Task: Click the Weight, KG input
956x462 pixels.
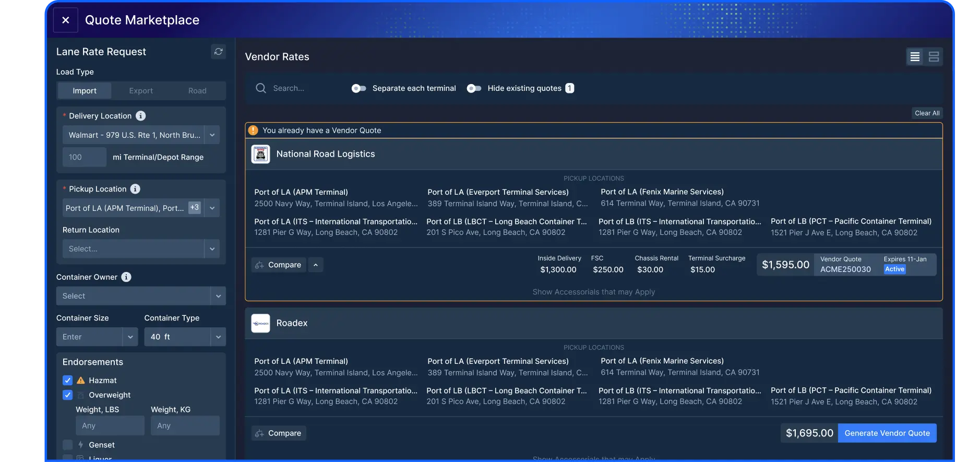Action: click(x=185, y=425)
